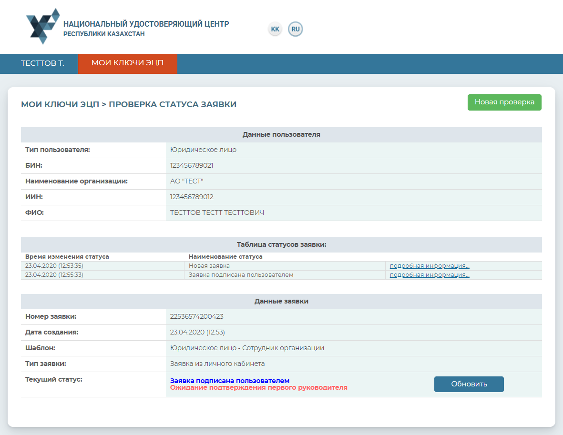Open подробная информация for Заявка подписана пользователем row

click(x=429, y=275)
